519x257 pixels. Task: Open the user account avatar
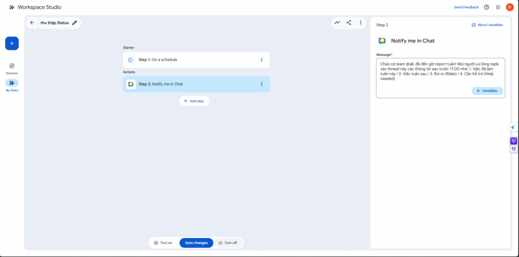[509, 7]
